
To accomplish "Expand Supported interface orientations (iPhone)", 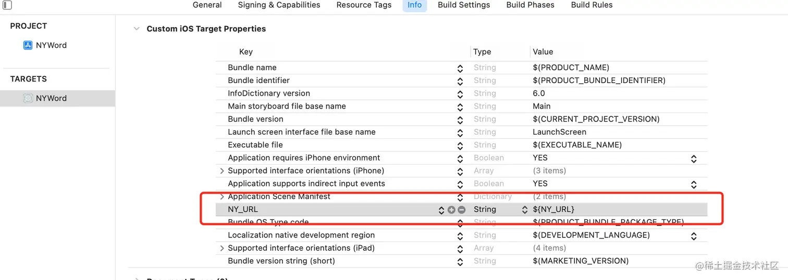I will [x=222, y=171].
